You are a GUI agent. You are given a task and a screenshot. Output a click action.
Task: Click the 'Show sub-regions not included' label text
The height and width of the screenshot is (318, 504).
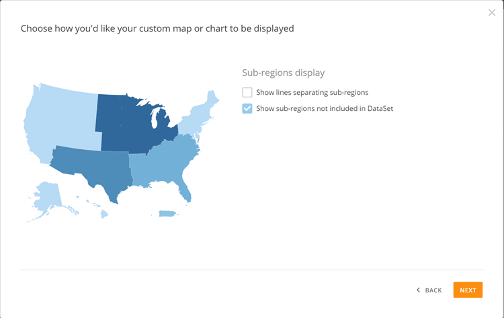point(324,108)
